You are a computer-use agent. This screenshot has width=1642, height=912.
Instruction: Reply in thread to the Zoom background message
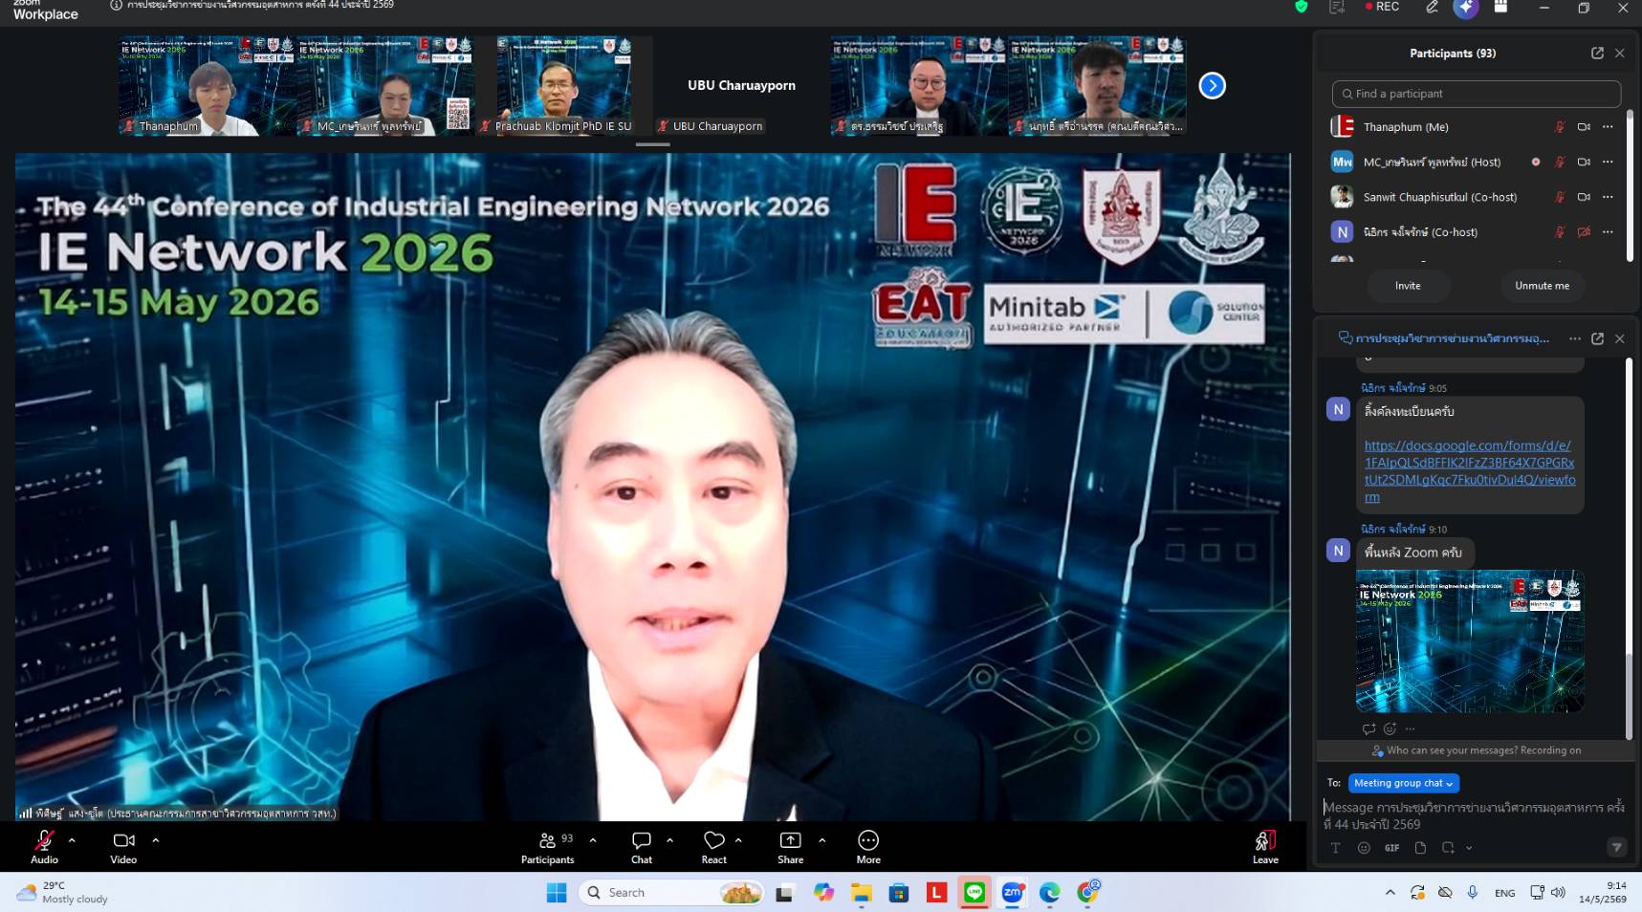point(1368,728)
